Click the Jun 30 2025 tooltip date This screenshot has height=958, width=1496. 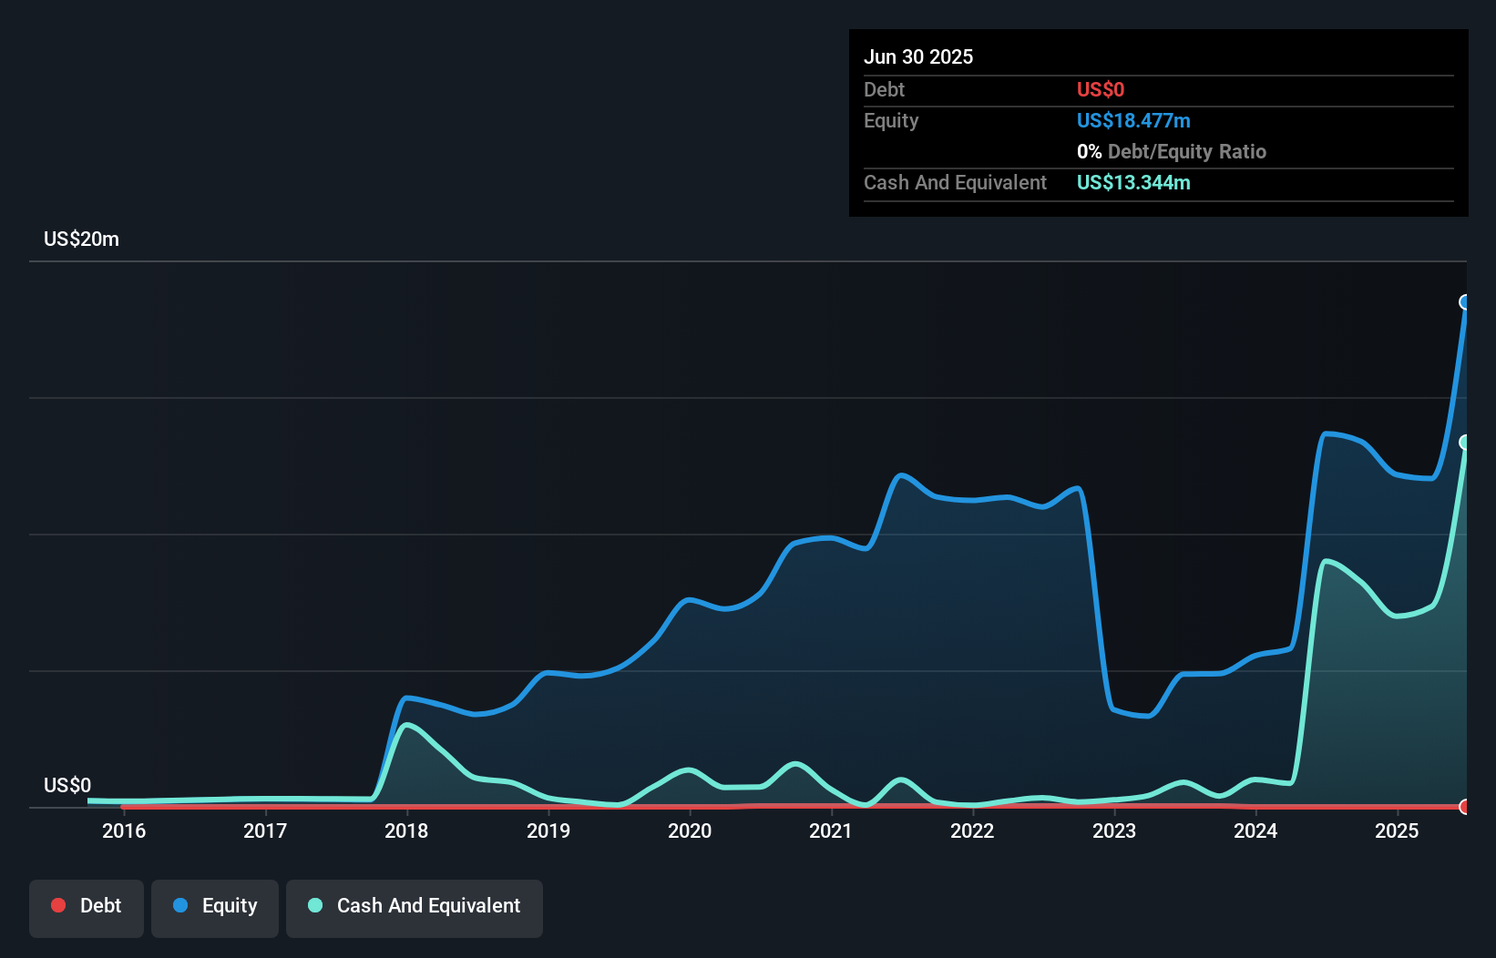(x=918, y=56)
